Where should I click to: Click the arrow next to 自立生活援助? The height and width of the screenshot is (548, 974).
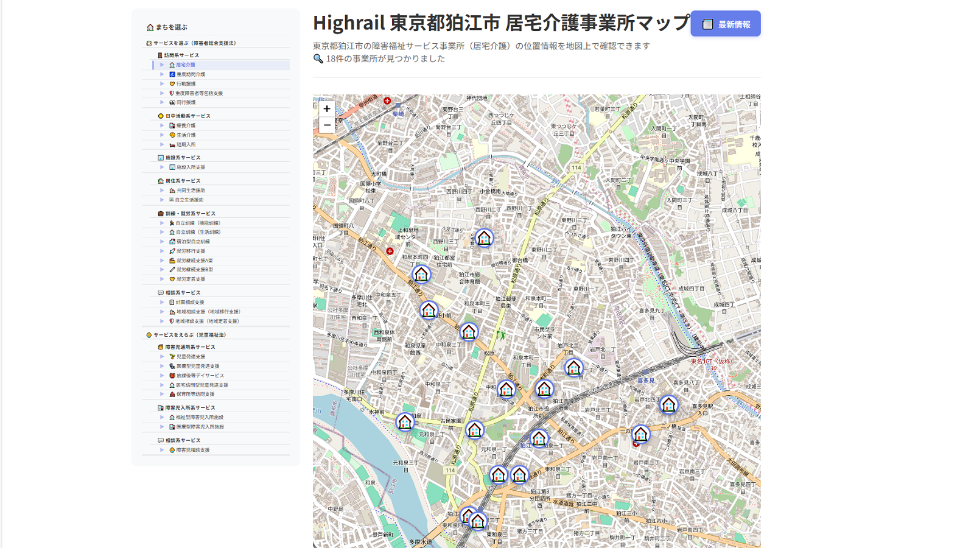tap(162, 200)
